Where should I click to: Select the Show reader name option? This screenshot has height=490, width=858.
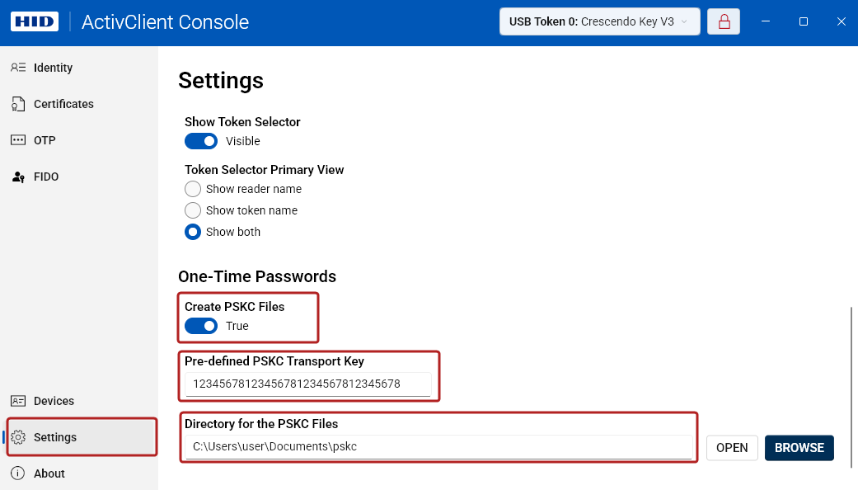coord(193,189)
